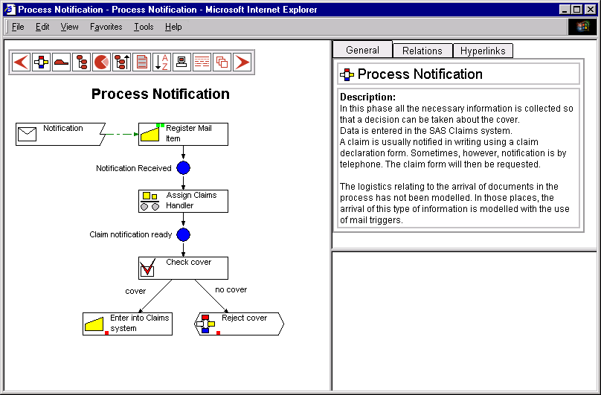Click the red document page toolbar icon

[x=141, y=62]
